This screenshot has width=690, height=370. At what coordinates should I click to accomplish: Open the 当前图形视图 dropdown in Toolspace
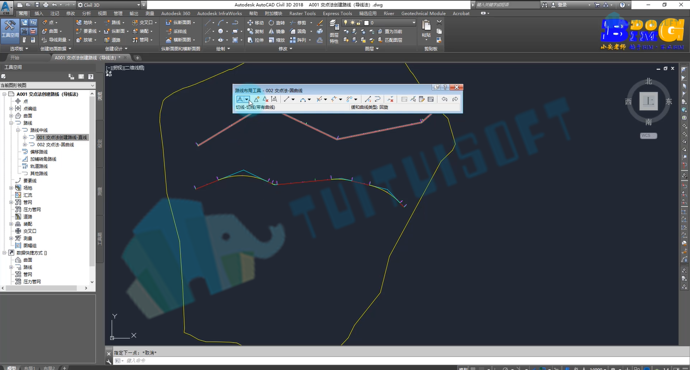point(47,85)
